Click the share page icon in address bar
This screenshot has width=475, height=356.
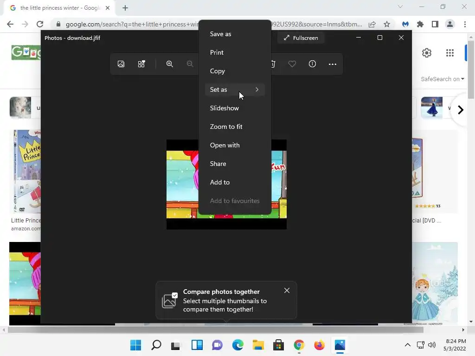(372, 24)
